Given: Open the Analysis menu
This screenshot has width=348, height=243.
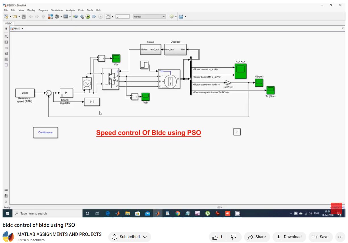Looking at the screenshot, I should click(x=70, y=10).
